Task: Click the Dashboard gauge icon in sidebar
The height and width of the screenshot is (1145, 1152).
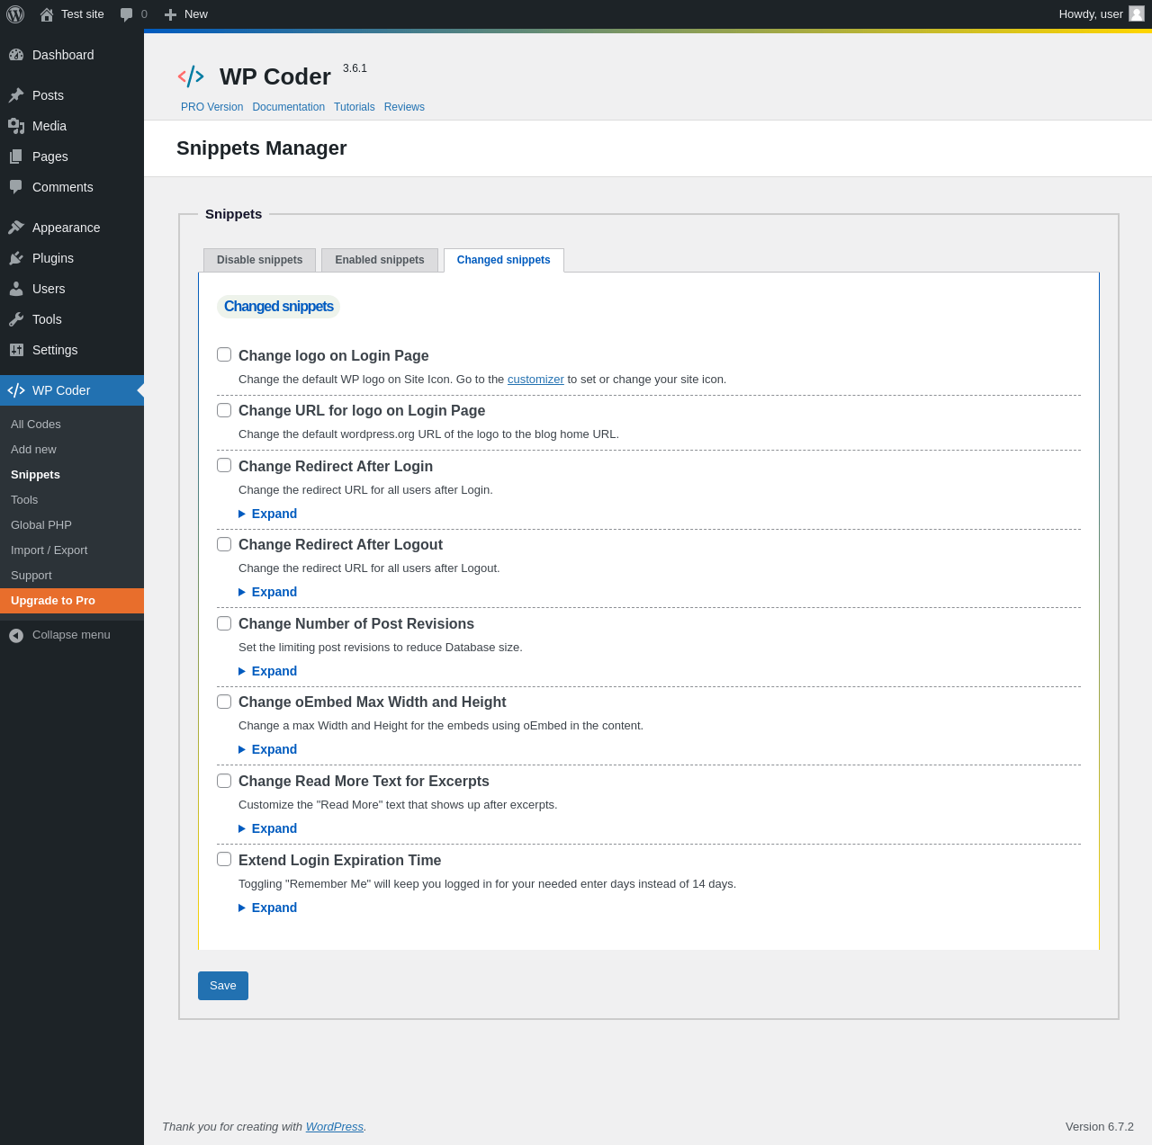Action: [16, 55]
